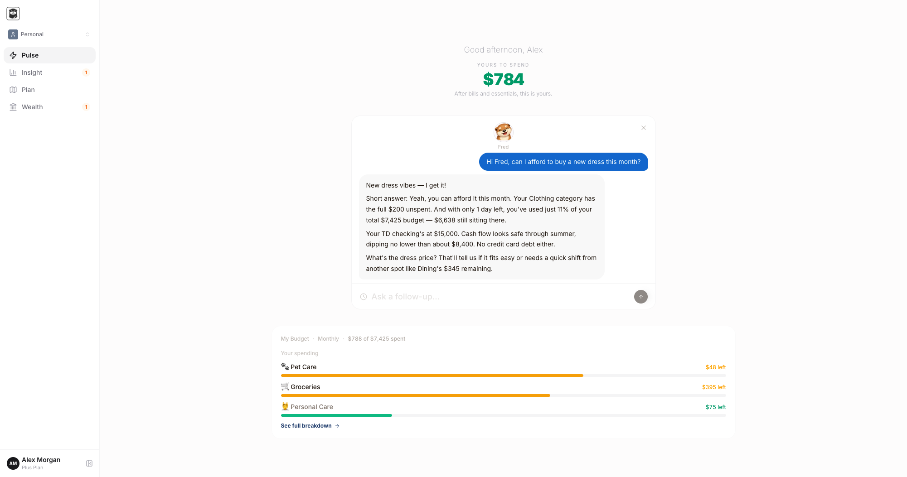The height and width of the screenshot is (477, 907).
Task: Open the Personal workspace switcher dropdown
Action: coord(49,34)
